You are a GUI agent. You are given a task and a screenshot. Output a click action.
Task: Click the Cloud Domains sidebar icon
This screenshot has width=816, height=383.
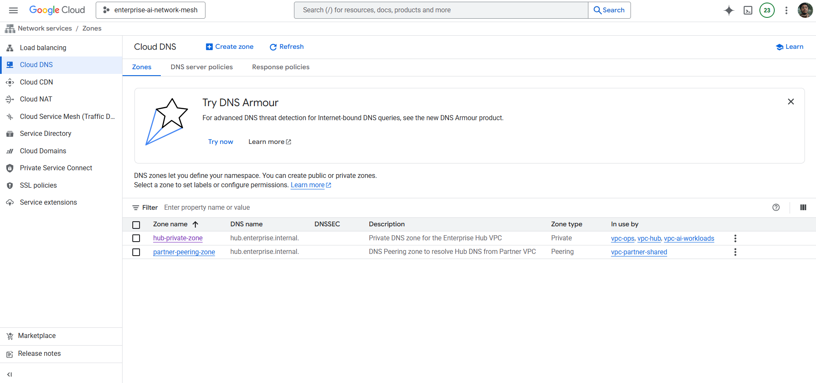10,151
